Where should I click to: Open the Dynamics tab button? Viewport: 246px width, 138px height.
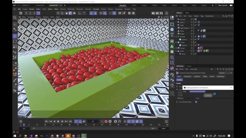click(187, 77)
